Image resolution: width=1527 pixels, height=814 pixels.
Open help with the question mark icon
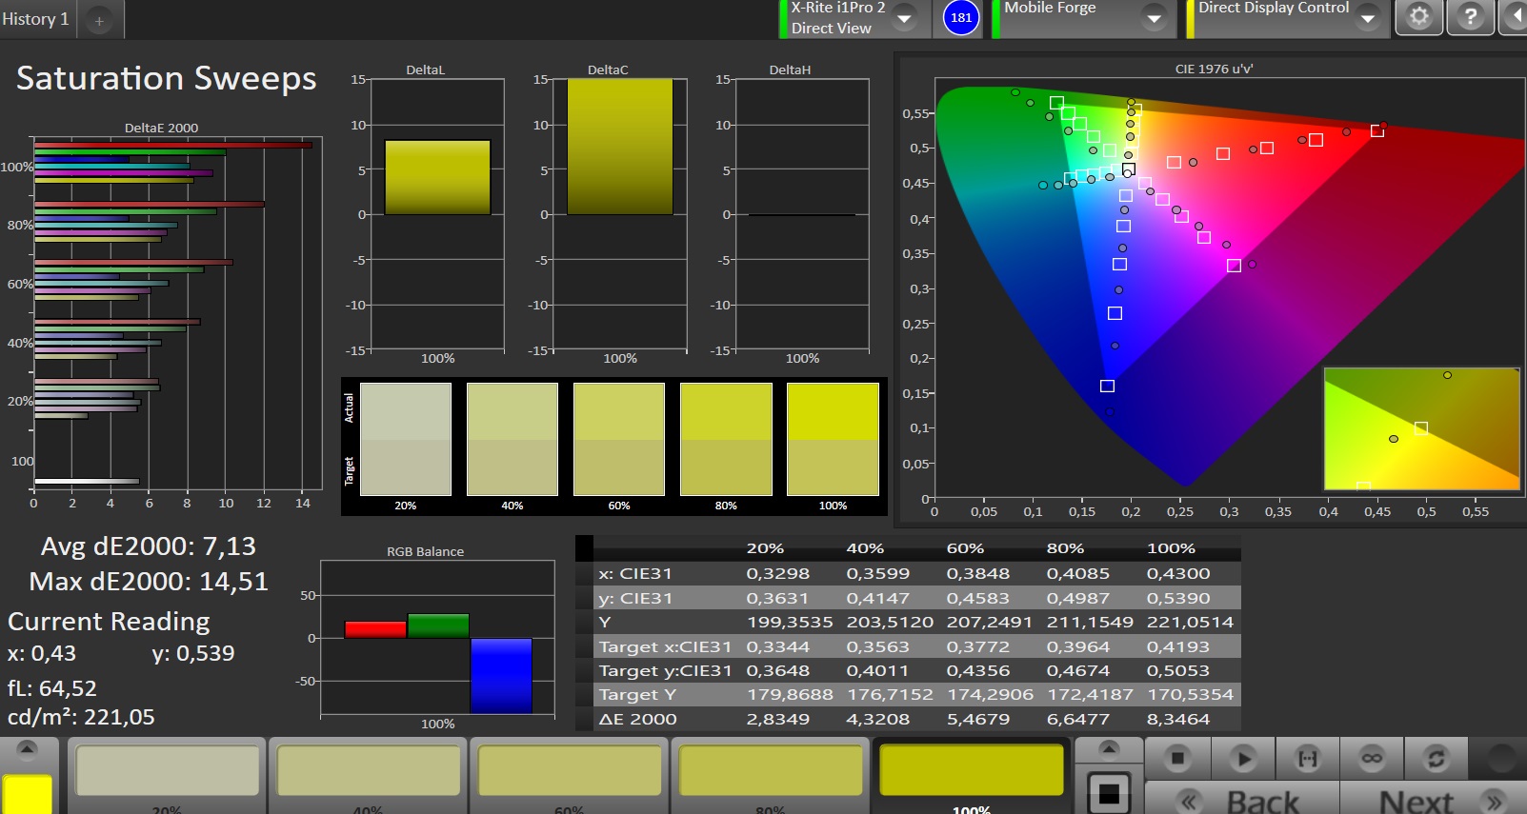pos(1470,17)
